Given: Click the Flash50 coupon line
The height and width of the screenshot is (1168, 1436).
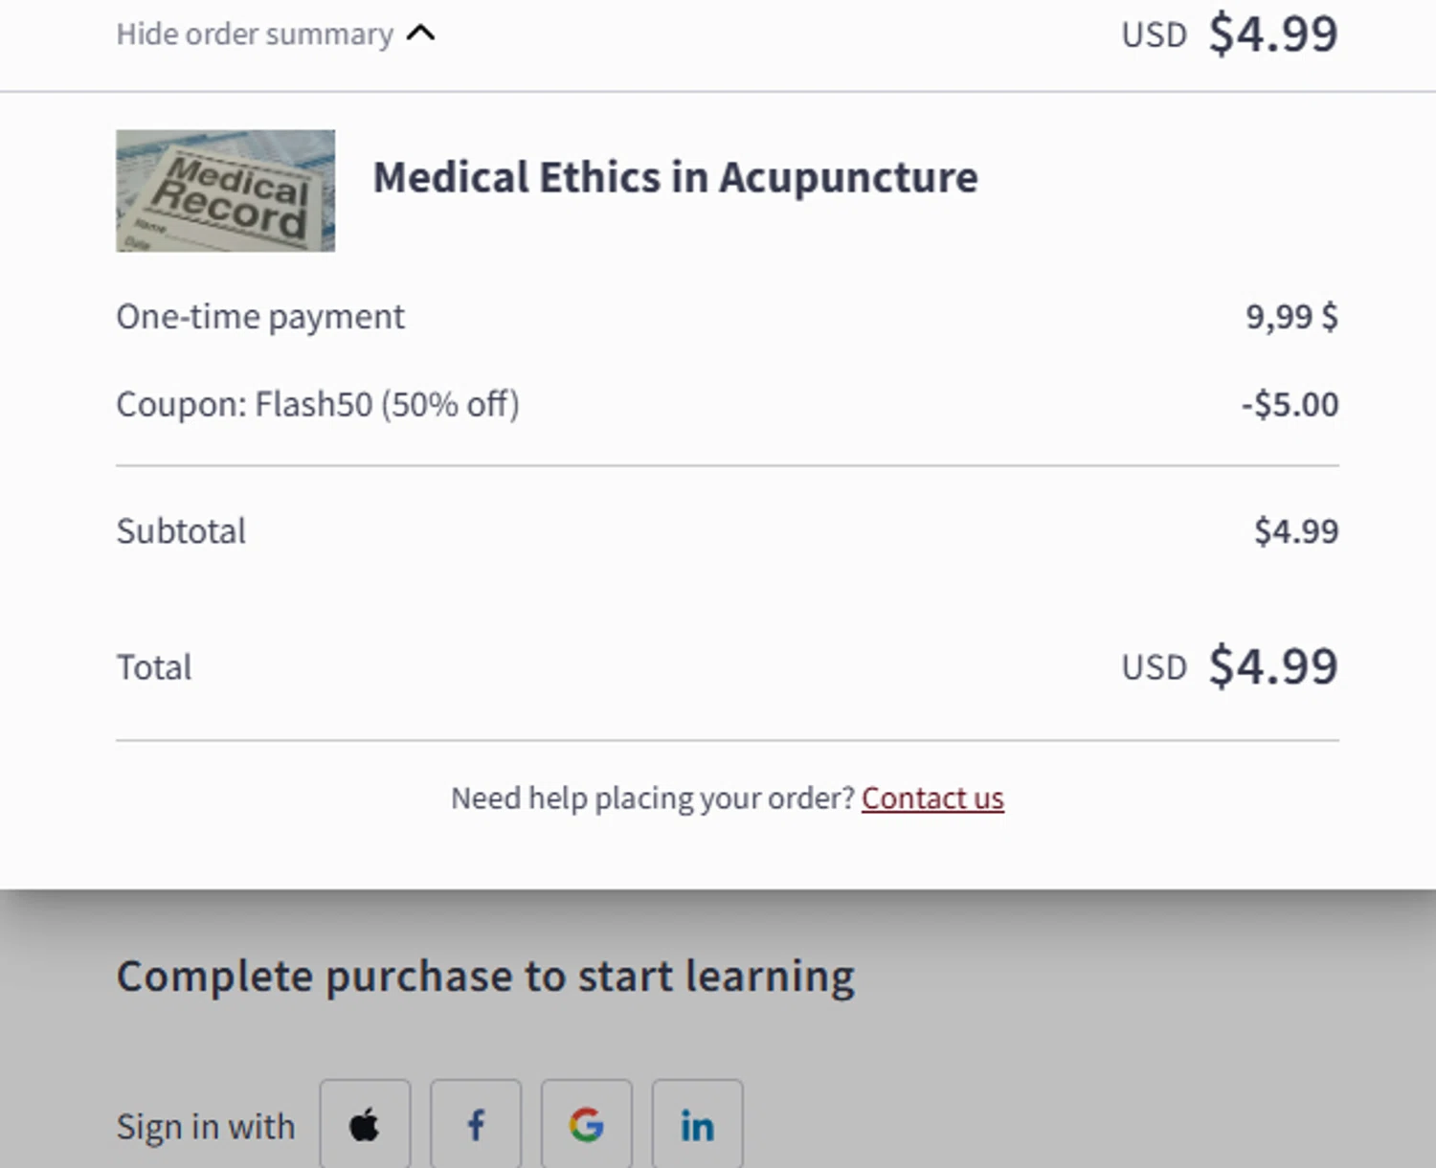Looking at the screenshot, I should [x=317, y=404].
